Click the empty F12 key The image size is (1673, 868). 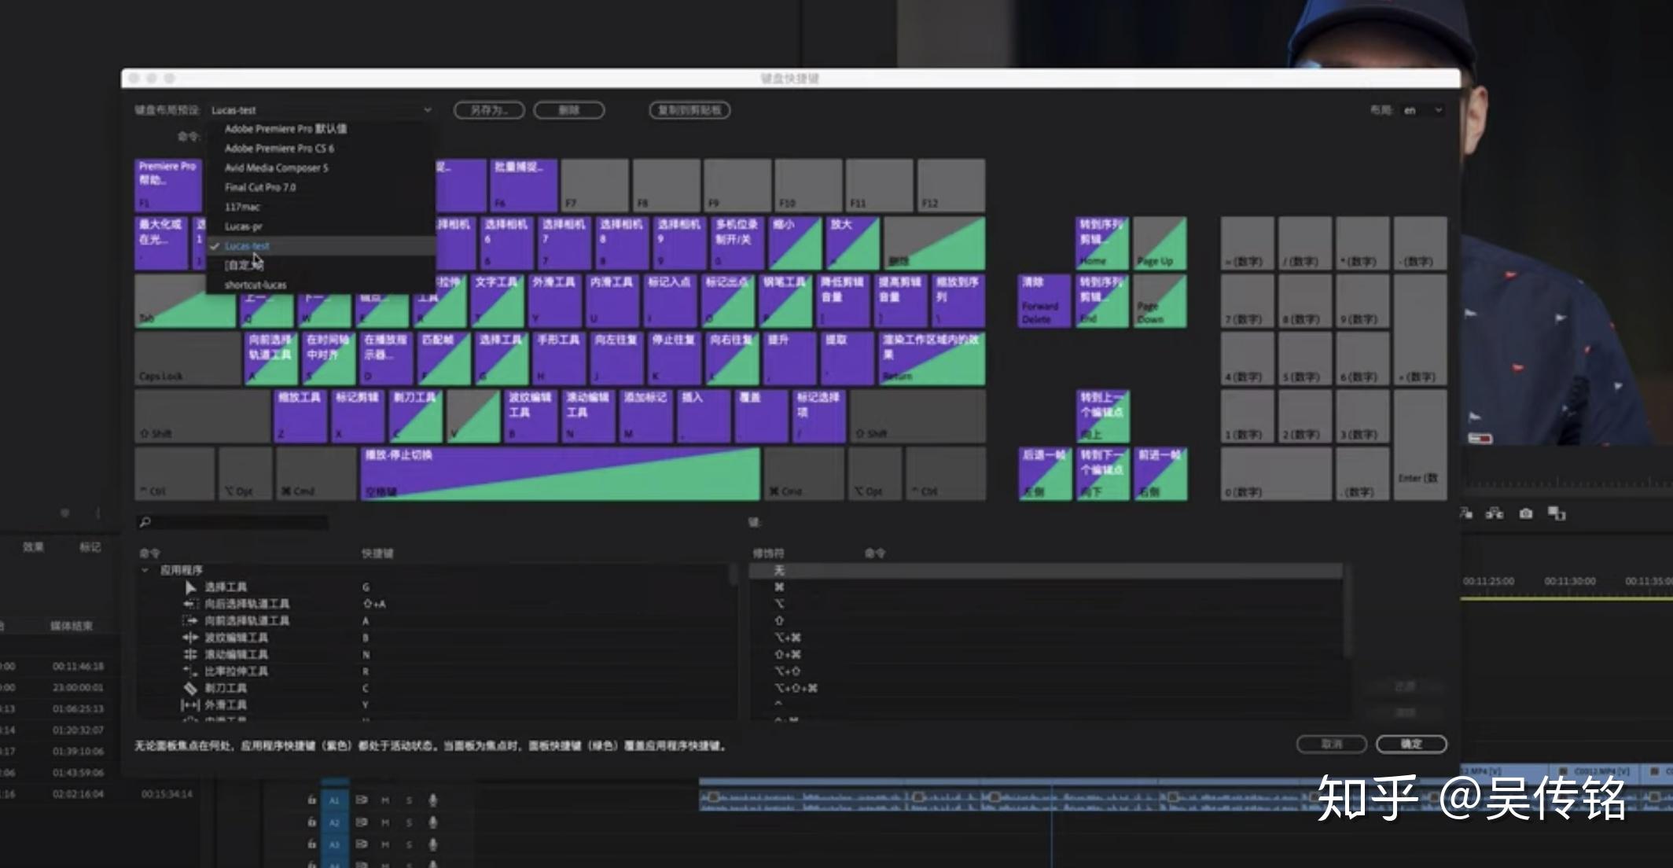[x=951, y=186]
